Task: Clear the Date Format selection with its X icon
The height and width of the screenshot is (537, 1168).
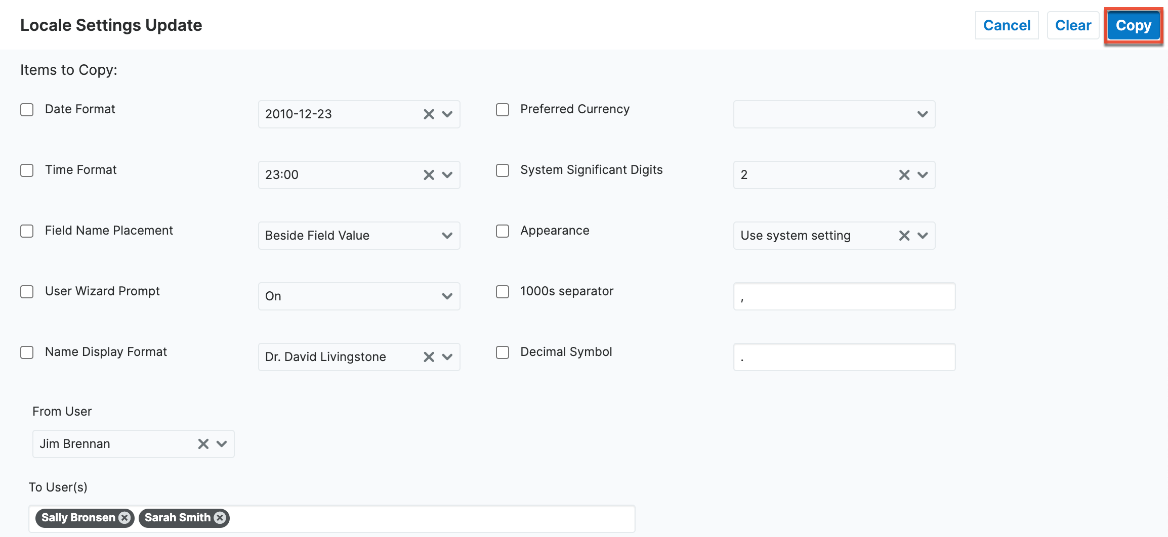Action: point(429,114)
